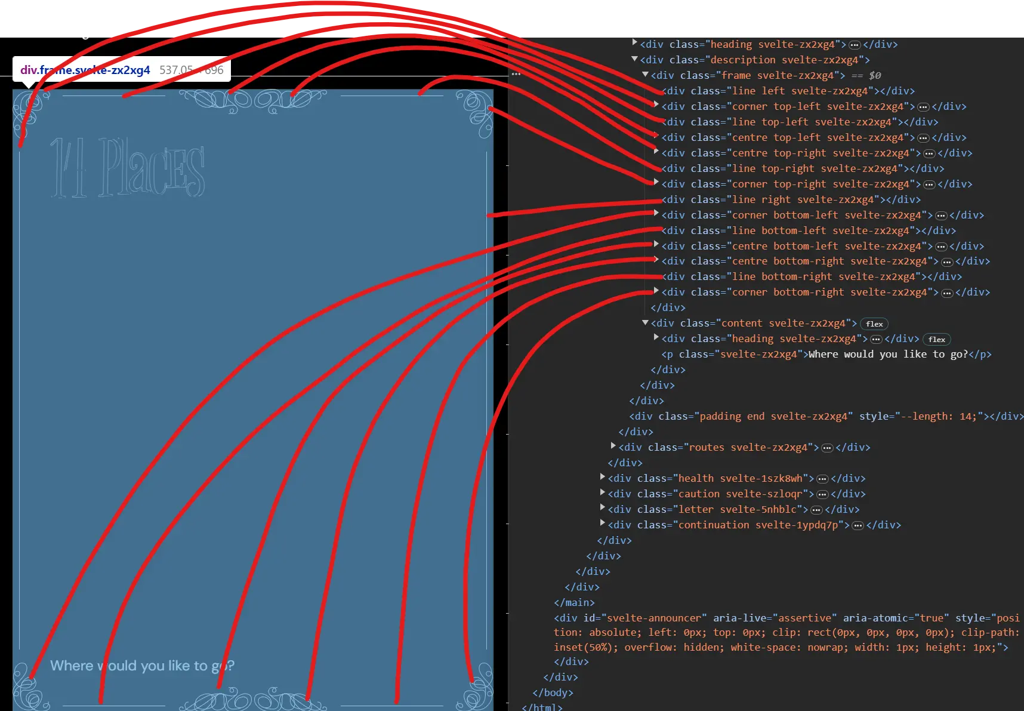Image resolution: width=1024 pixels, height=711 pixels.
Task: Collapse the description div node
Action: [x=635, y=59]
